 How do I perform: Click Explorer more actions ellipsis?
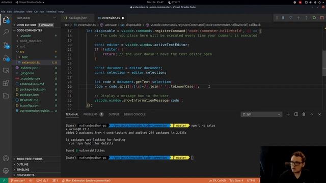click(x=55, y=18)
